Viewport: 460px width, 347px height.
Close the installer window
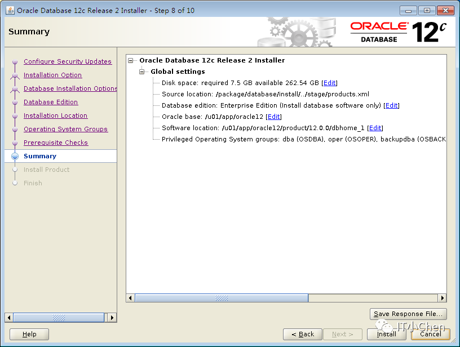point(445,11)
